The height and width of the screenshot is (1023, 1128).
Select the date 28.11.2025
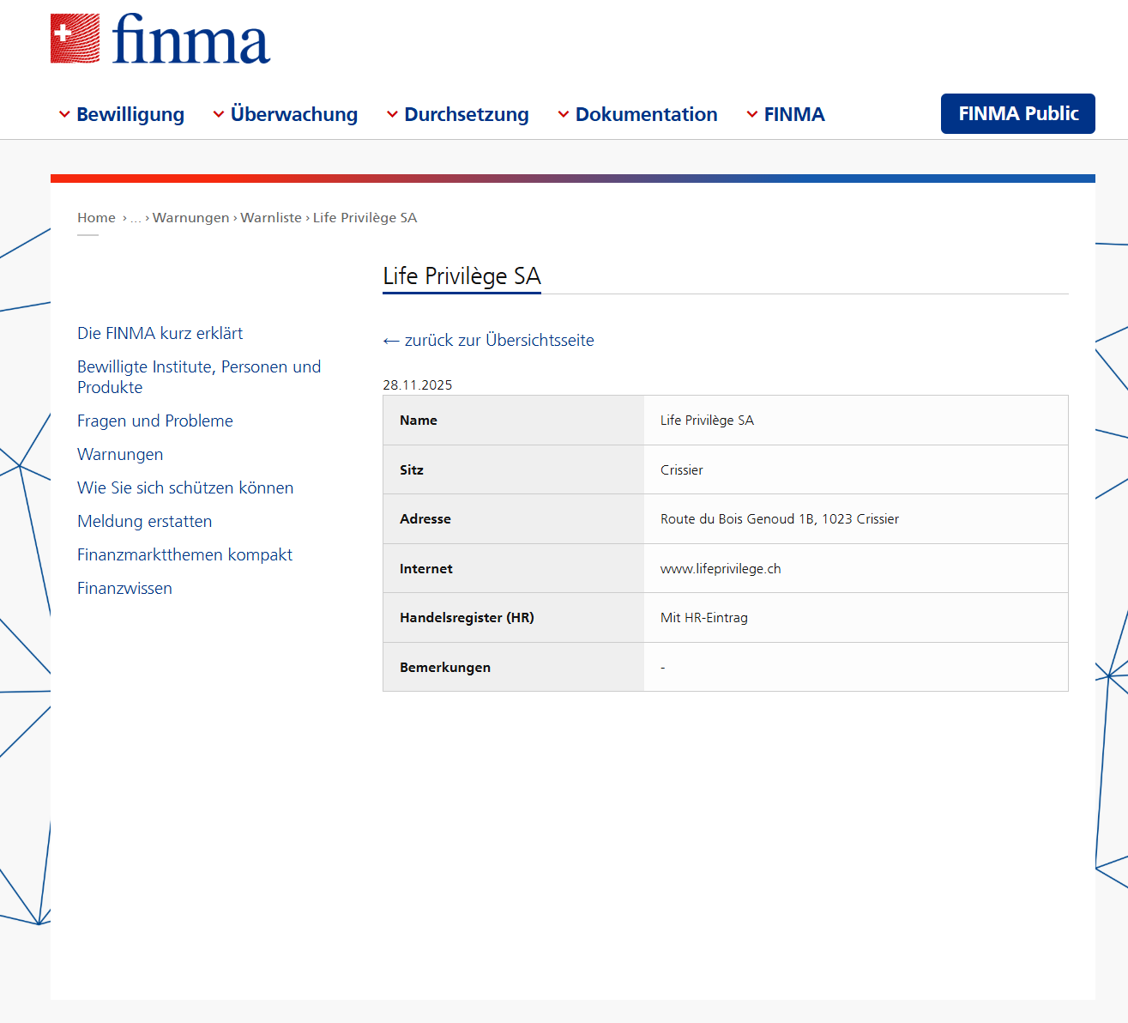coord(418,385)
